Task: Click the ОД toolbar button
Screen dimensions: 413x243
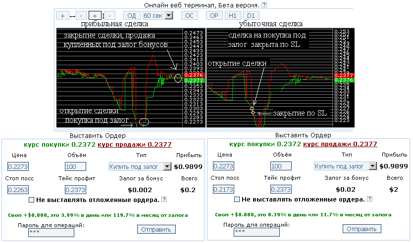Action: tap(132, 16)
